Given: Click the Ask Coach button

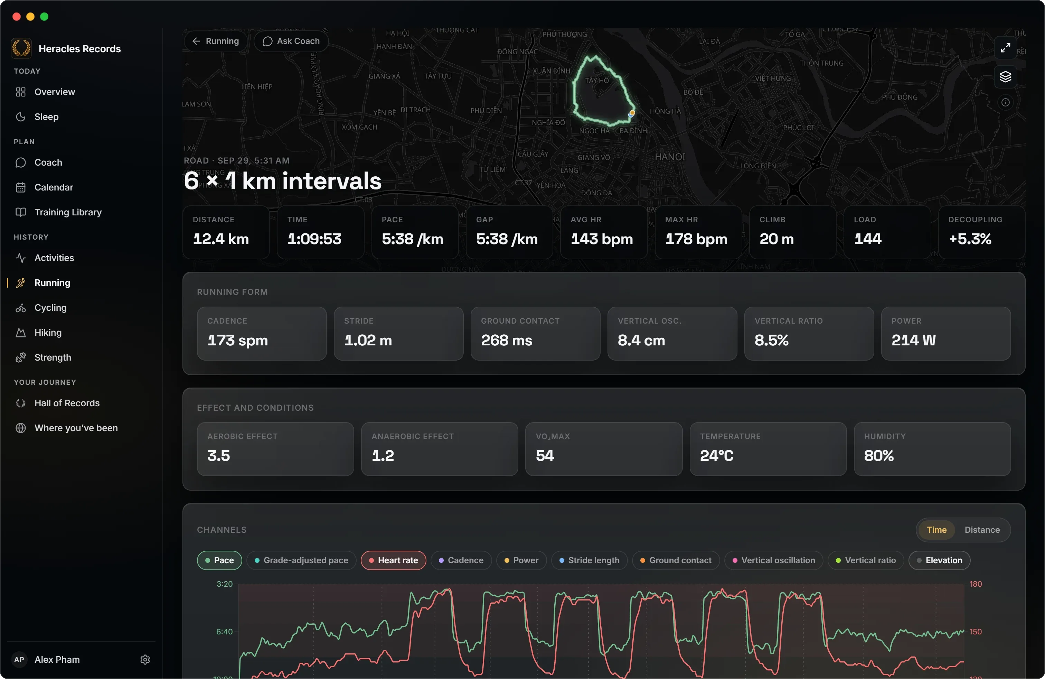Looking at the screenshot, I should [x=291, y=41].
